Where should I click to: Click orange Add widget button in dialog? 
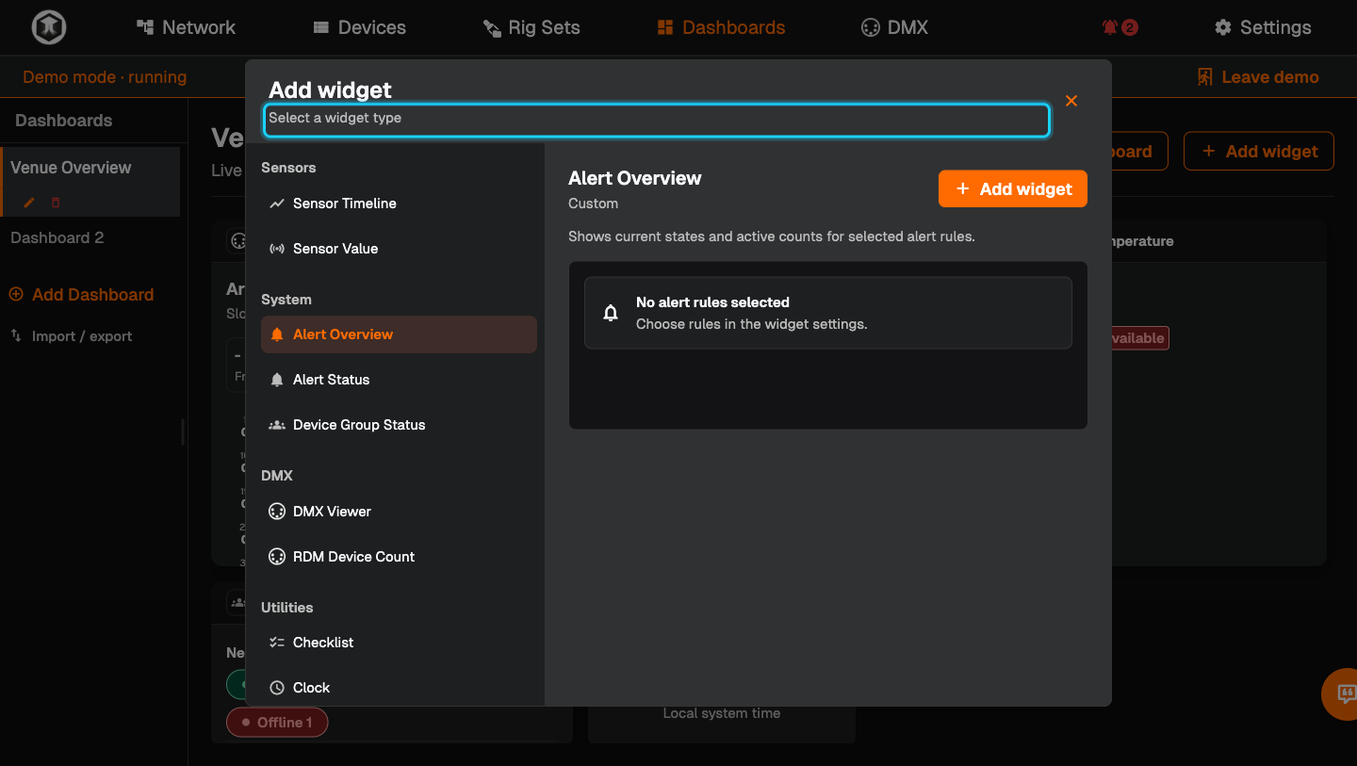click(1013, 189)
